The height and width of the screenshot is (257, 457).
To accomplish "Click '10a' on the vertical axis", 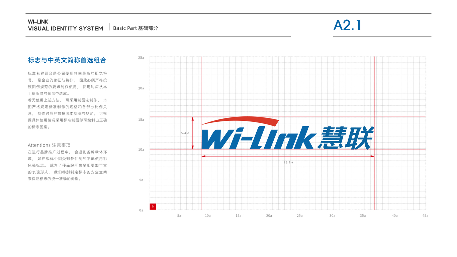I will [141, 150].
